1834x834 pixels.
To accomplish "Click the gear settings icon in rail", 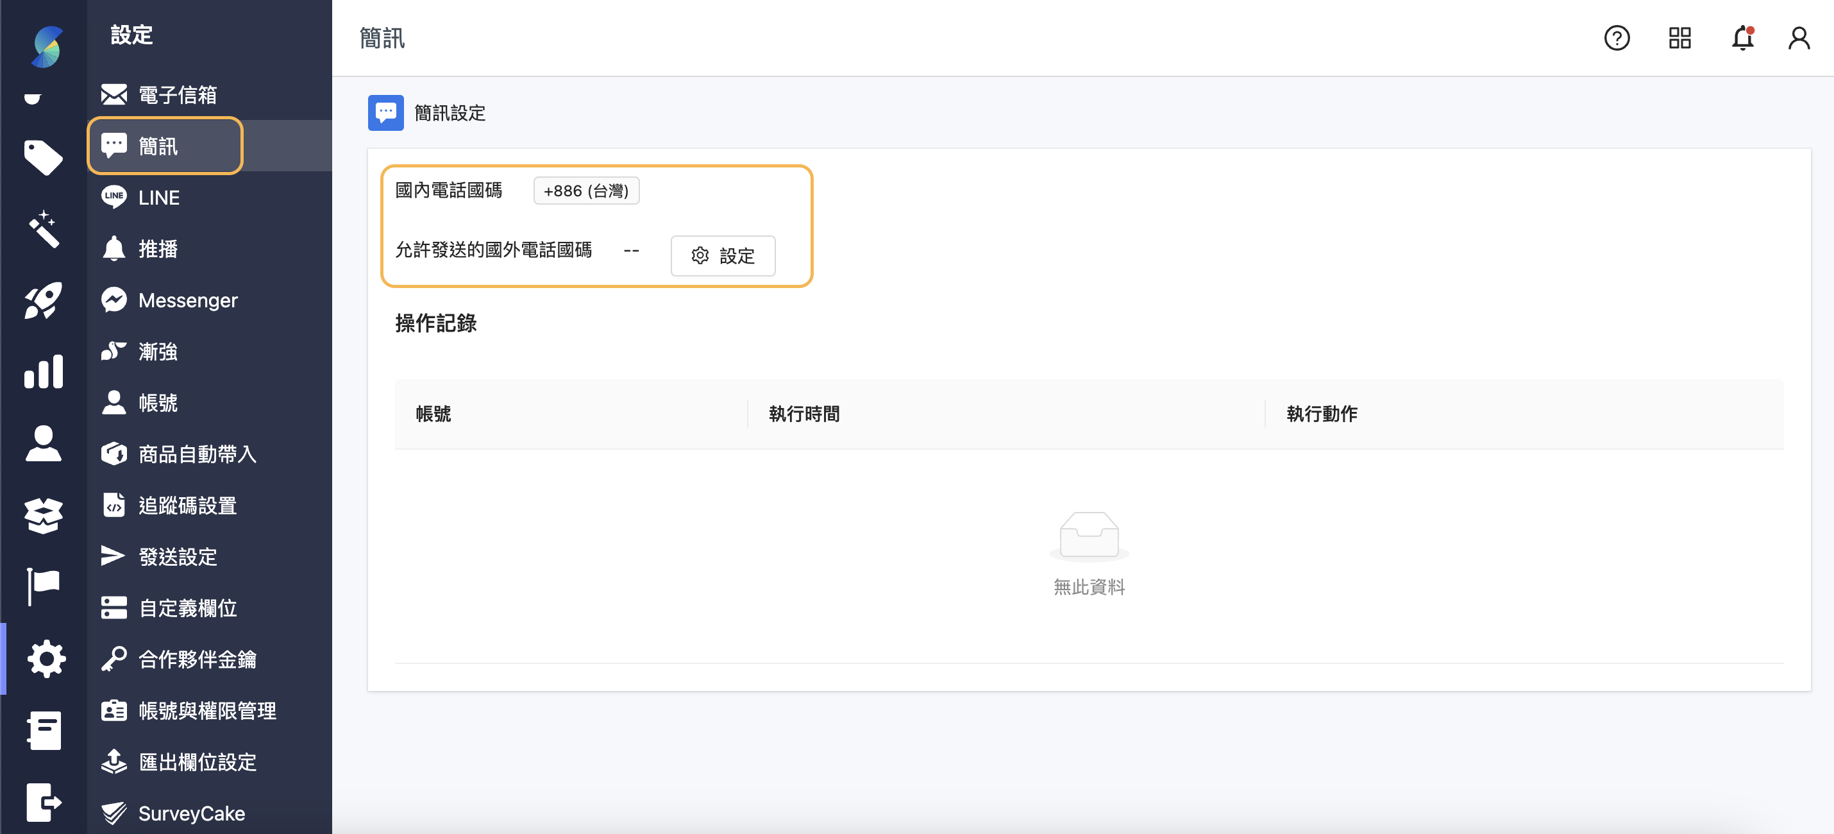I will [x=46, y=658].
